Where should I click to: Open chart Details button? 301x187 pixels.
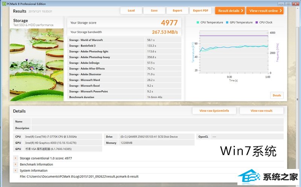[x=277, y=95]
